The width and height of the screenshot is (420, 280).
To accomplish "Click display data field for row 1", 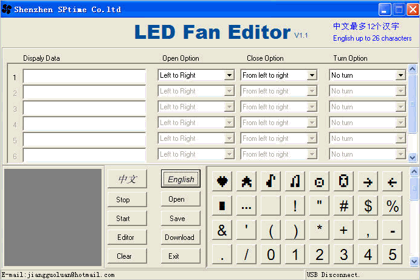I will pyautogui.click(x=84, y=77).
